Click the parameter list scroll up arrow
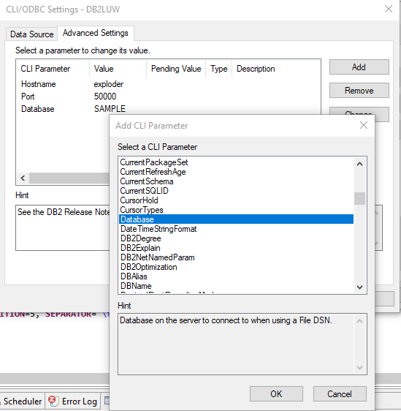 pyautogui.click(x=359, y=164)
